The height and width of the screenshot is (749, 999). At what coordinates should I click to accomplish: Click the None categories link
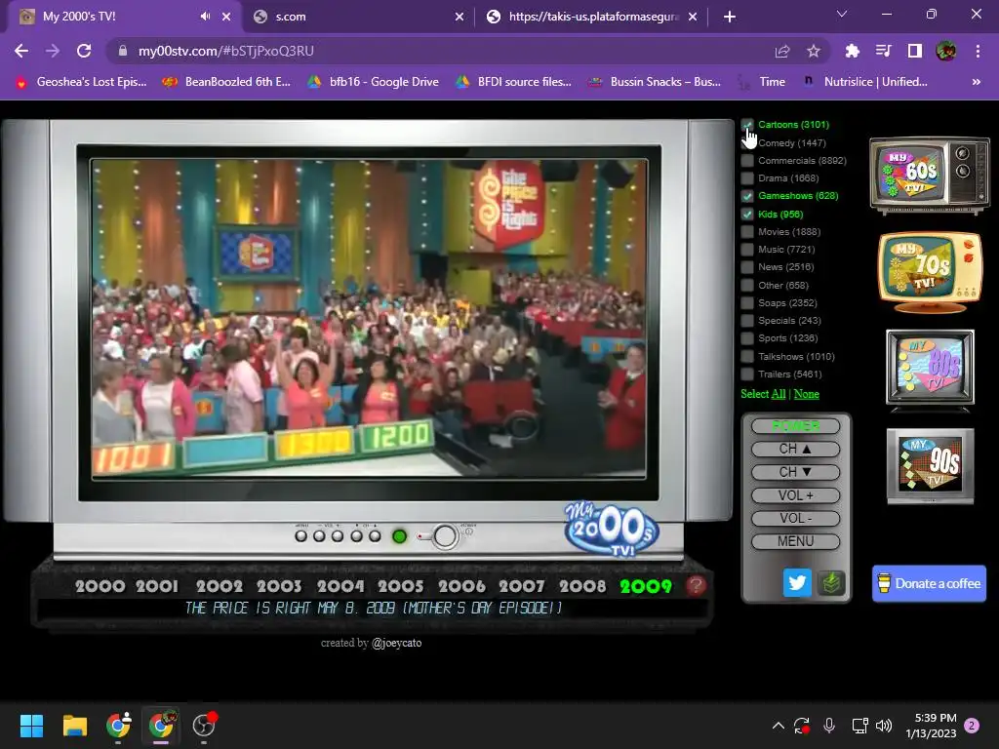(806, 394)
